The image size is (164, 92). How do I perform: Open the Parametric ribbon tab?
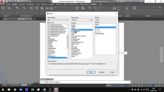(30, 4)
